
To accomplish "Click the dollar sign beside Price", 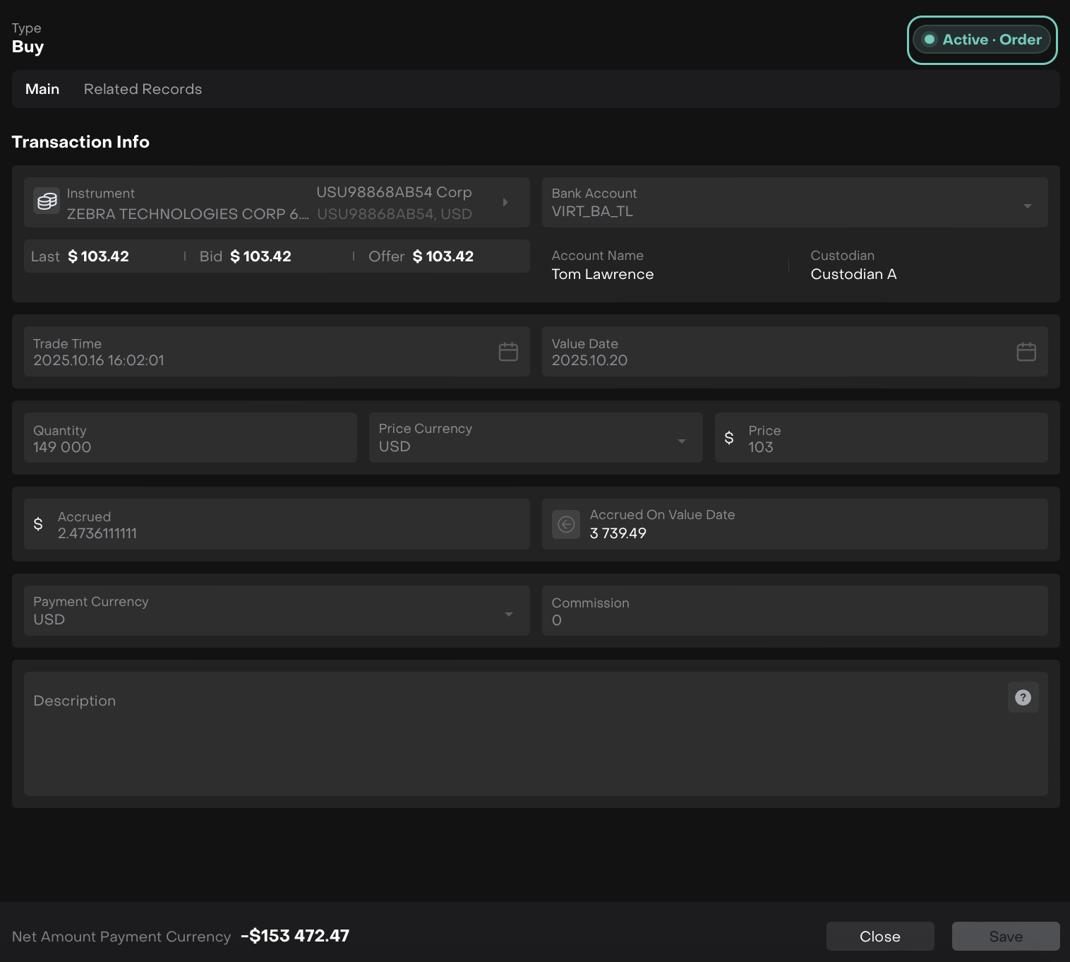I will (729, 438).
